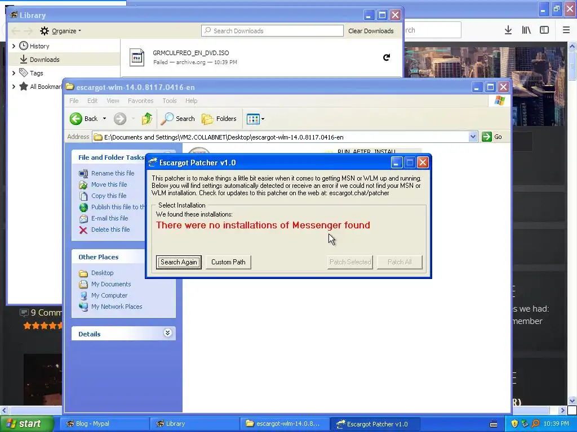Click the security shield tray icon
This screenshot has width=577, height=432.
point(514,424)
